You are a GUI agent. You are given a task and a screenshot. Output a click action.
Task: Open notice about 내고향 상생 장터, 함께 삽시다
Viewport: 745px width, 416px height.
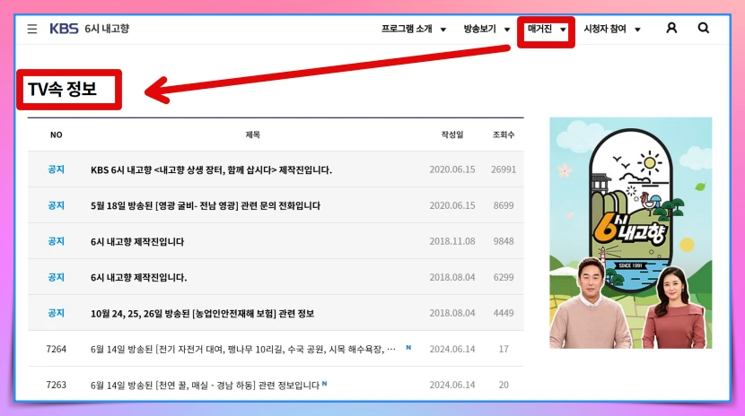pos(211,169)
